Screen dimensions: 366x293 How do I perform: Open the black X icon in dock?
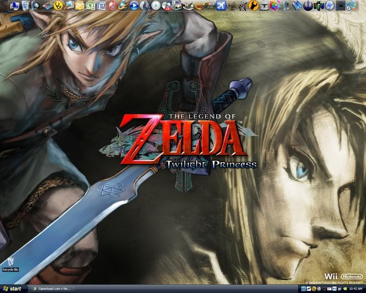click(340, 5)
